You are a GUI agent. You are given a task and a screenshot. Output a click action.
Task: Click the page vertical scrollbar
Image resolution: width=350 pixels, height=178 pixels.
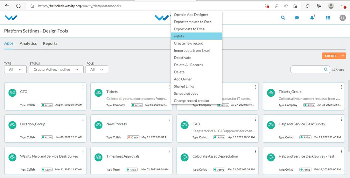pyautogui.click(x=349, y=116)
